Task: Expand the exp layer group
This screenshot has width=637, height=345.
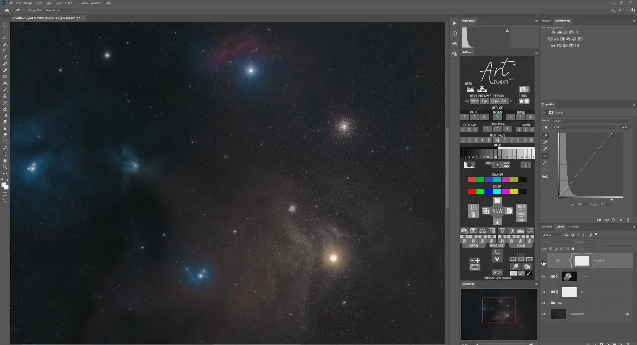Action: pos(549,303)
